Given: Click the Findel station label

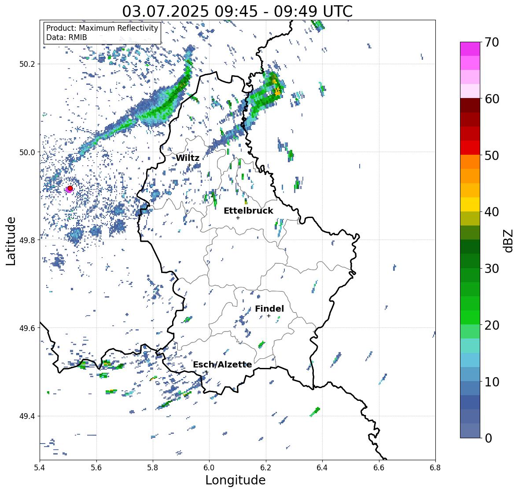Looking at the screenshot, I should (269, 309).
